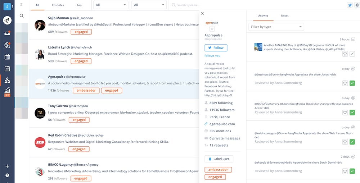Select the Favorites tab
Screen dimensions: 360x183
tap(58, 5)
